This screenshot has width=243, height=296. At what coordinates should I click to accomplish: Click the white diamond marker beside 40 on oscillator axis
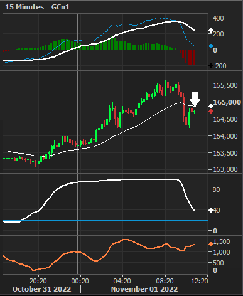point(211,210)
